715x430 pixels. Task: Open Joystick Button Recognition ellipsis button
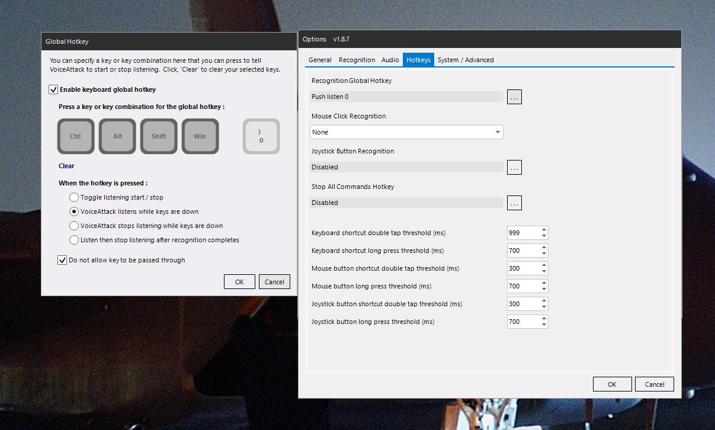tap(515, 168)
